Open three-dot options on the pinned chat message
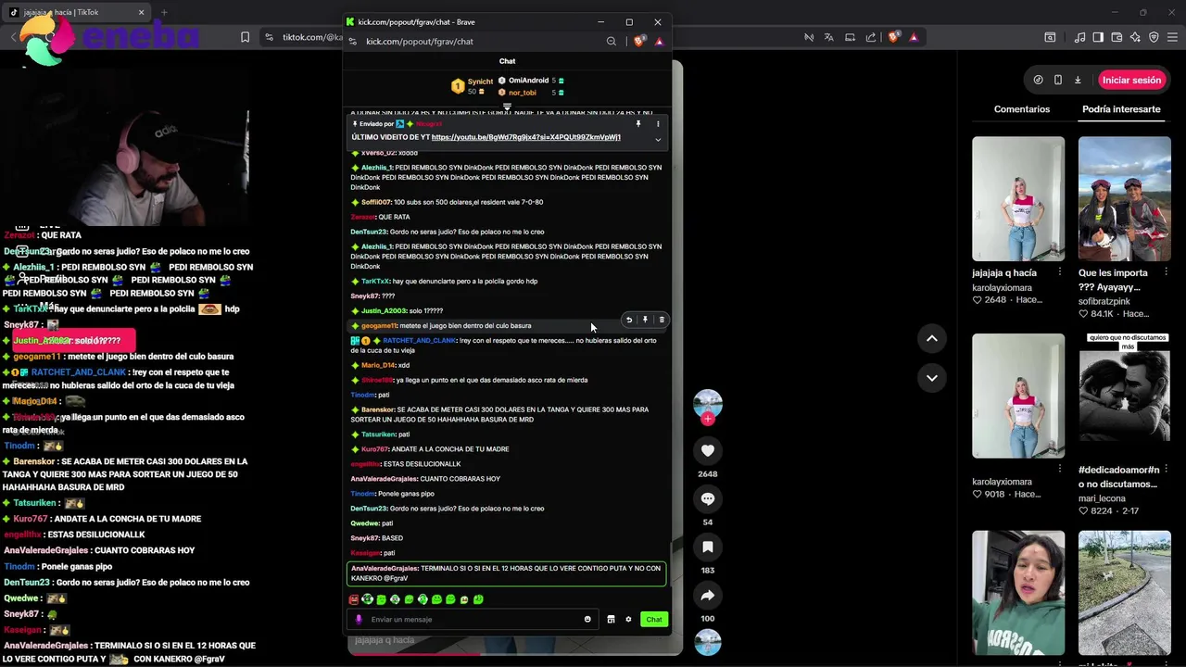The width and height of the screenshot is (1186, 667). [658, 123]
